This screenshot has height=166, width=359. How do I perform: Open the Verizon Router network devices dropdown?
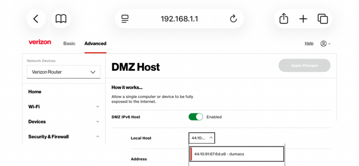pos(64,72)
